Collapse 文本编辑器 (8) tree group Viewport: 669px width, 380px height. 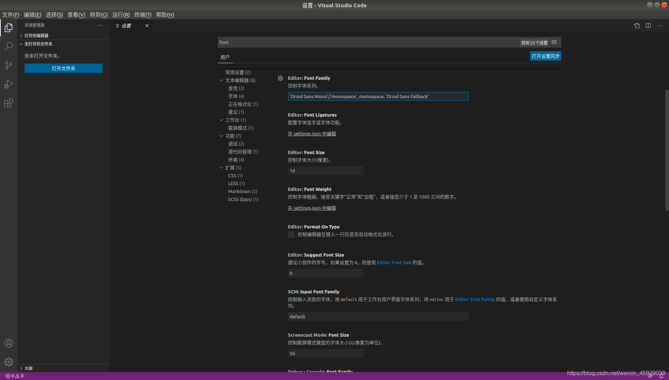point(221,80)
